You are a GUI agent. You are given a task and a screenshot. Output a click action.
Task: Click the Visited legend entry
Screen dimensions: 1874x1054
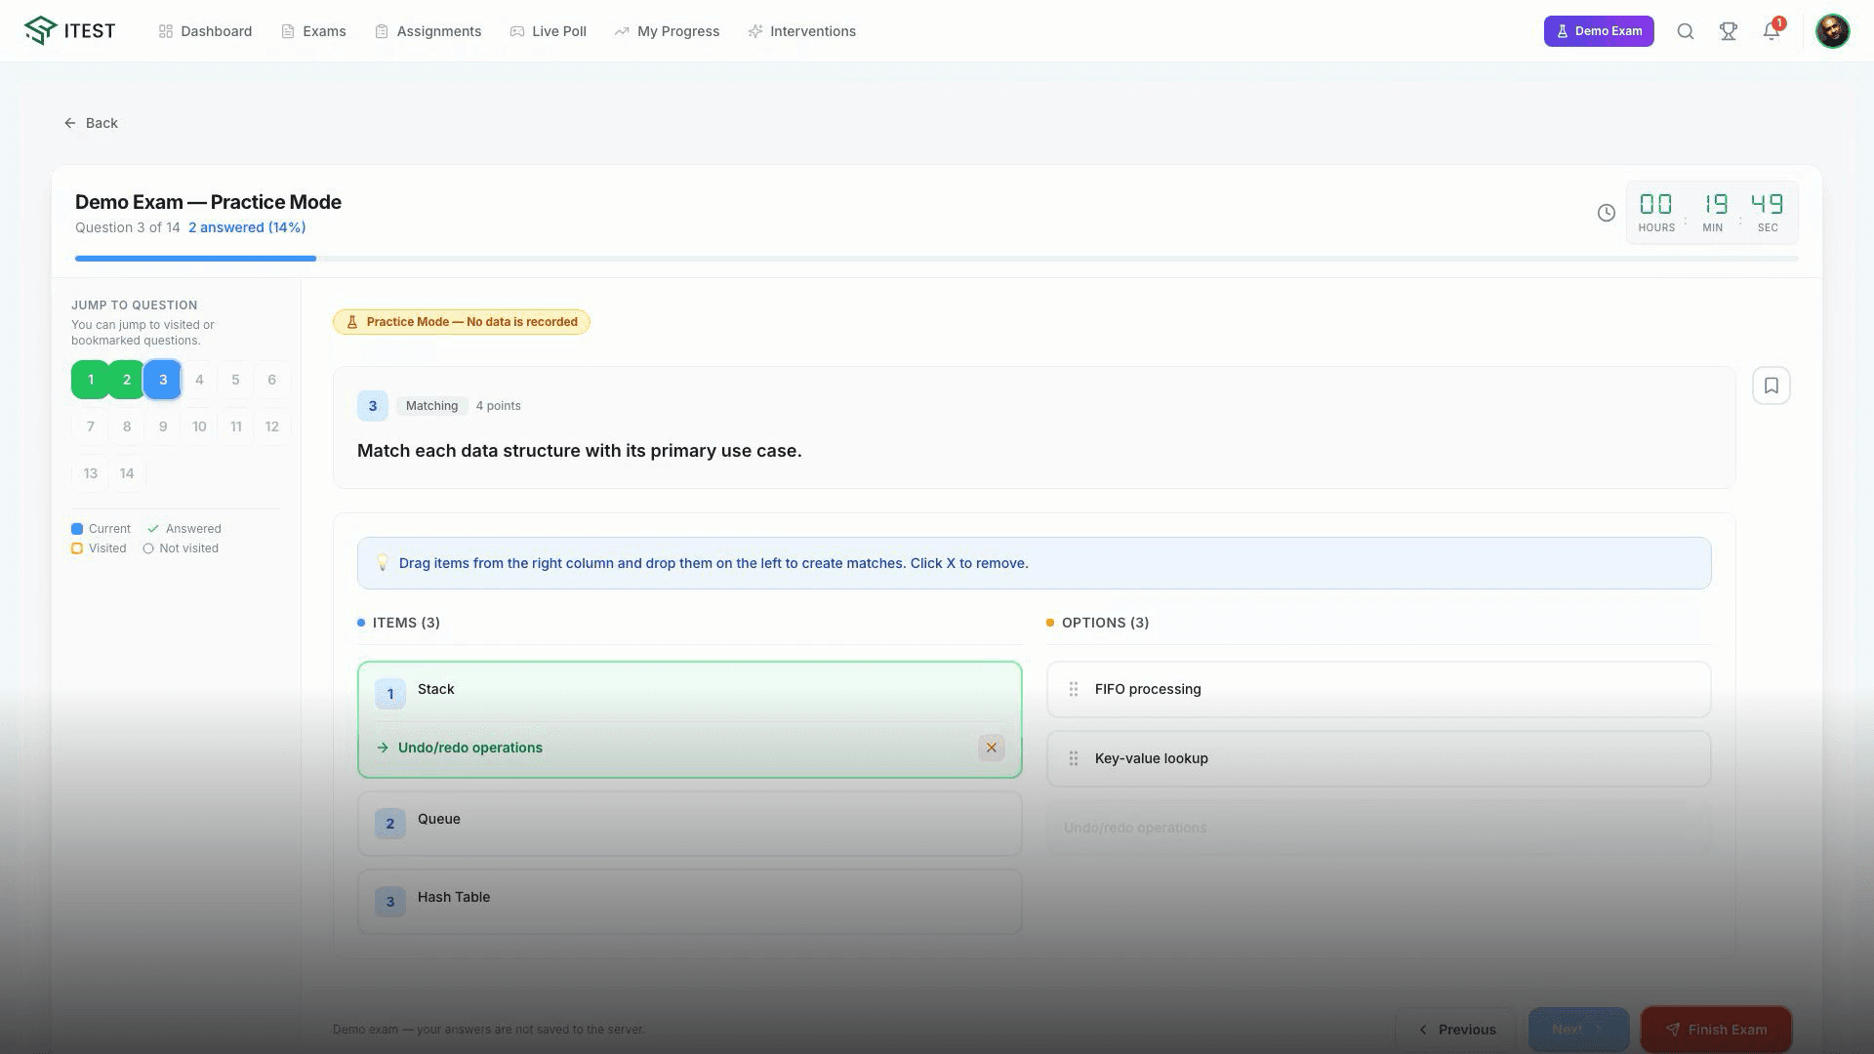pyautogui.click(x=99, y=548)
